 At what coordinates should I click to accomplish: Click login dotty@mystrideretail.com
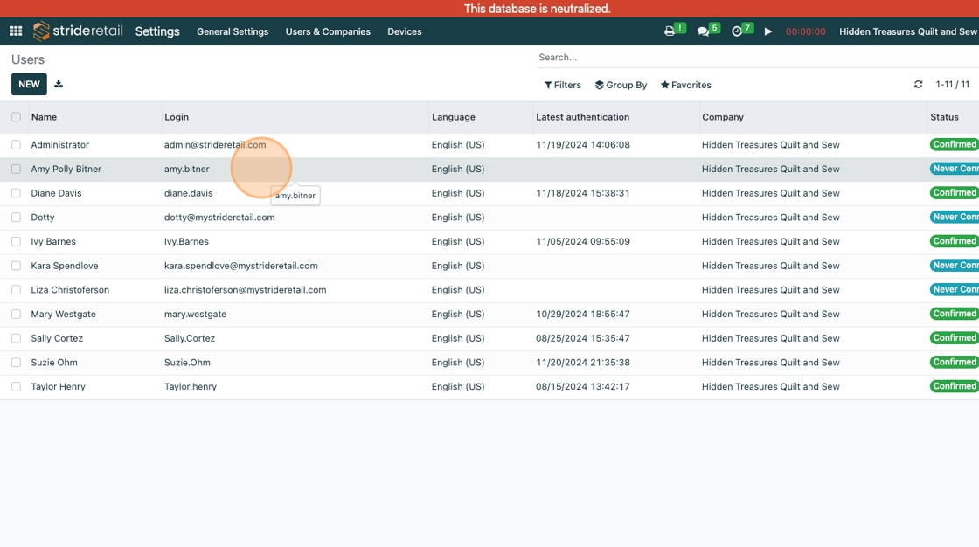point(219,218)
